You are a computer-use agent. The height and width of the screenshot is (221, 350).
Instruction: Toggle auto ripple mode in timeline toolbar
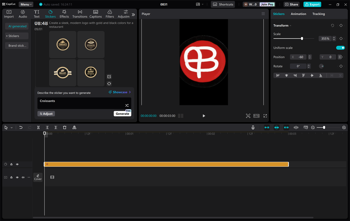point(276,127)
